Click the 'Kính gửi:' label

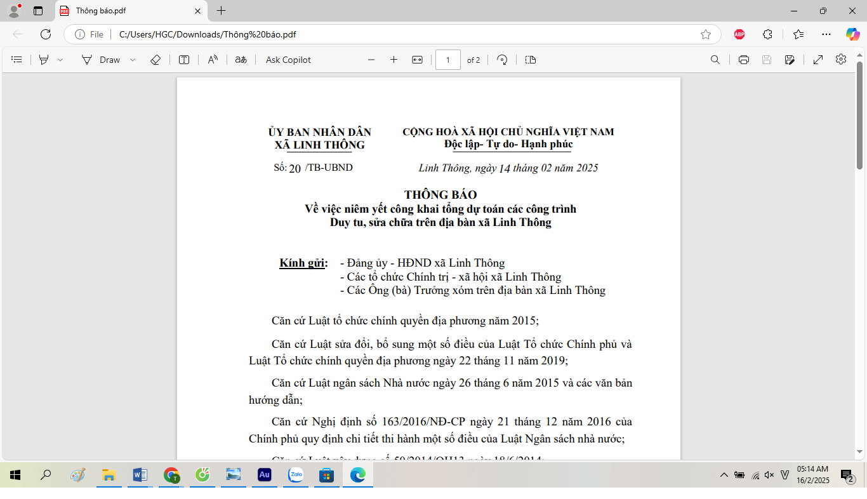click(303, 263)
